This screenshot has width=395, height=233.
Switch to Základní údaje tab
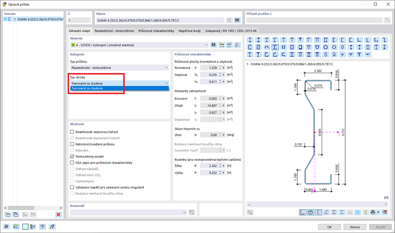tap(80, 31)
